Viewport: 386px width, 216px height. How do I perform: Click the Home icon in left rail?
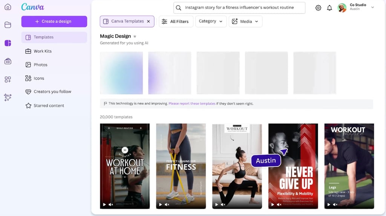(8, 7)
